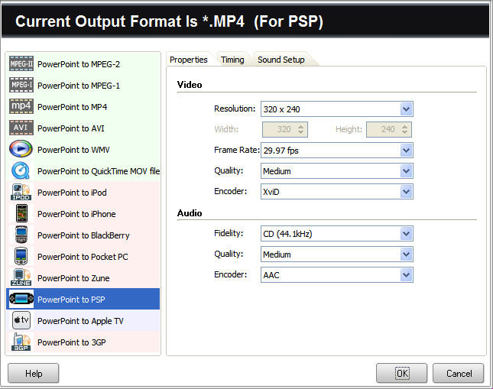Click the PSP console icon
Viewport: 493px width, 389px height.
pos(21,298)
